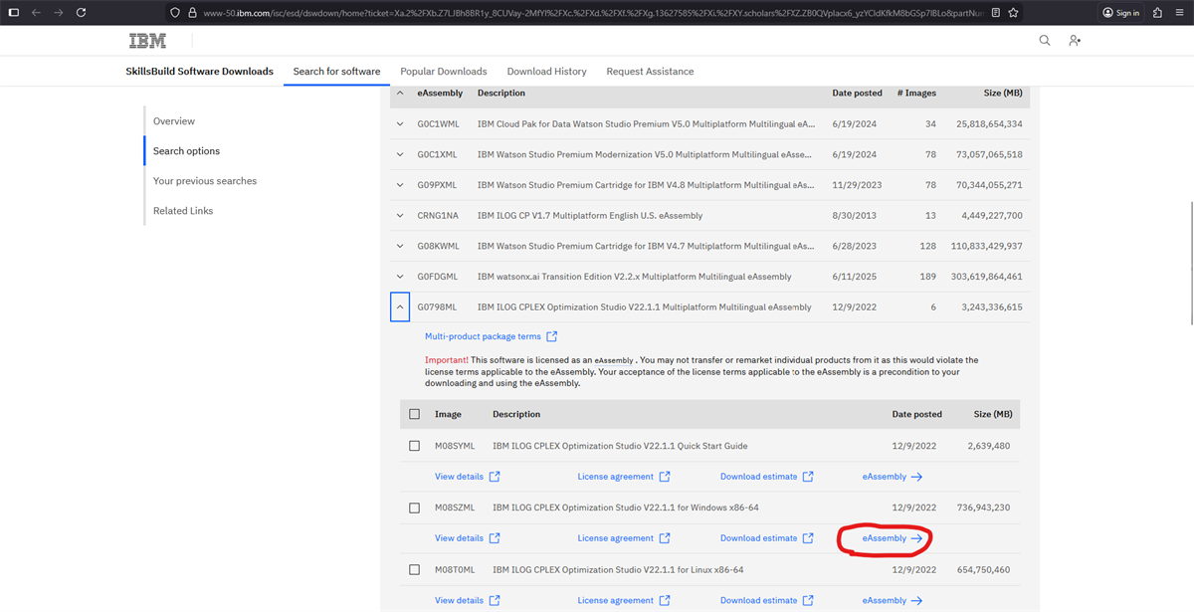Click external-link icon after View details for M08SZML
The height and width of the screenshot is (612, 1194).
point(495,538)
